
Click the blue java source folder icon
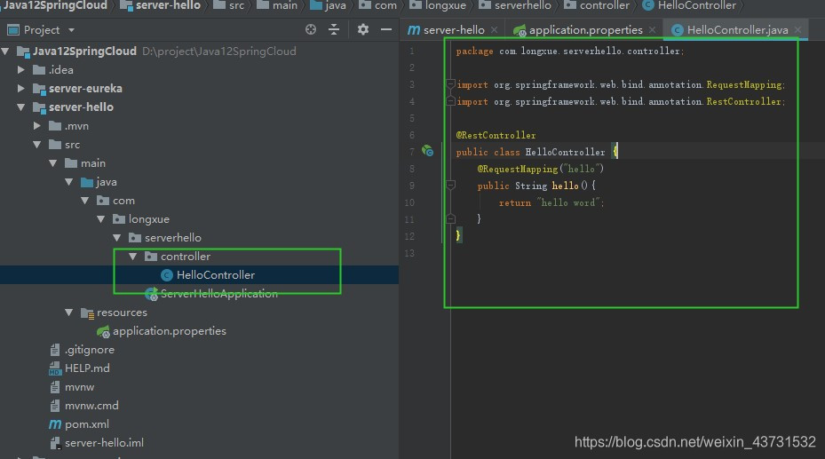pos(87,182)
